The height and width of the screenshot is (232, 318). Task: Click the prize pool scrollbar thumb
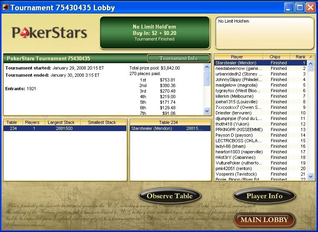[x=207, y=78]
